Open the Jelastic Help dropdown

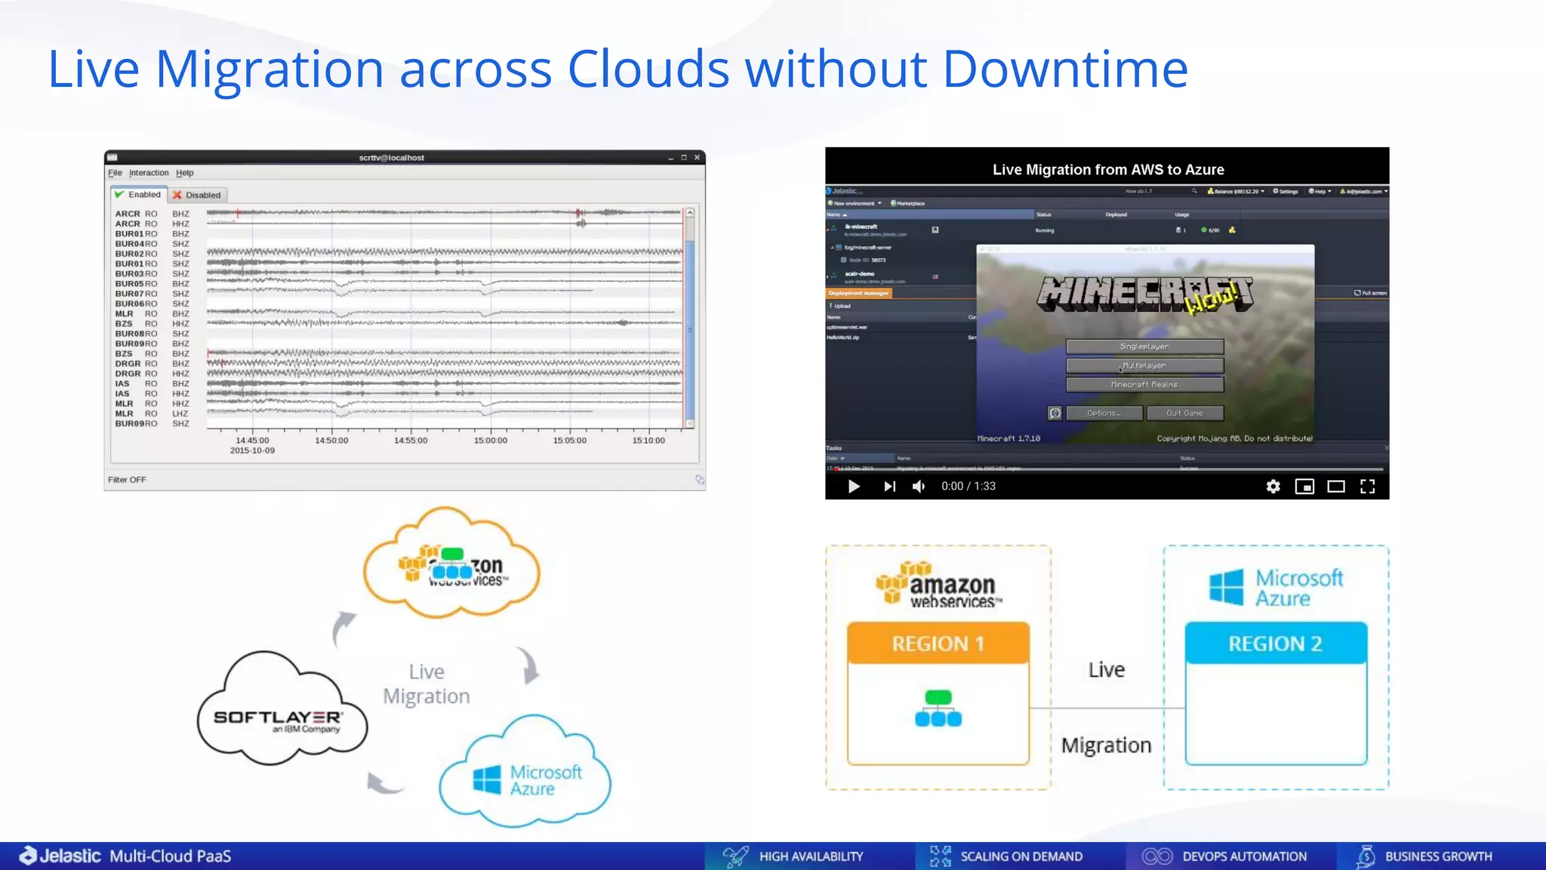[1320, 191]
